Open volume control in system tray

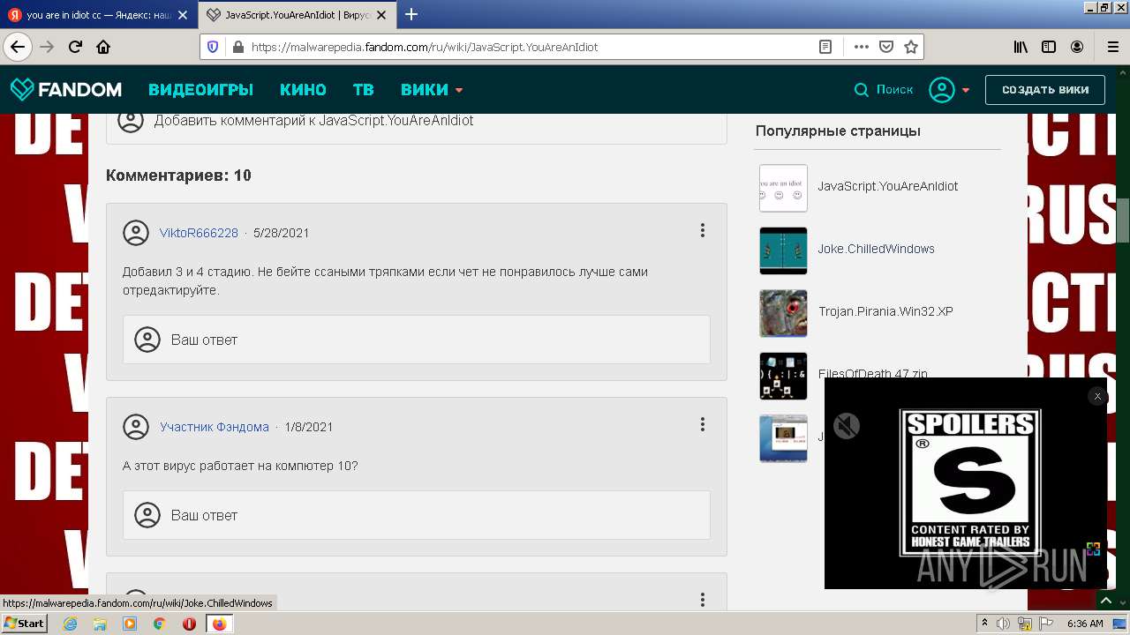point(1003,624)
